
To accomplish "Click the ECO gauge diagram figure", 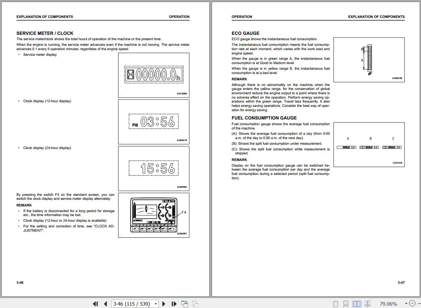I will pos(369,60).
